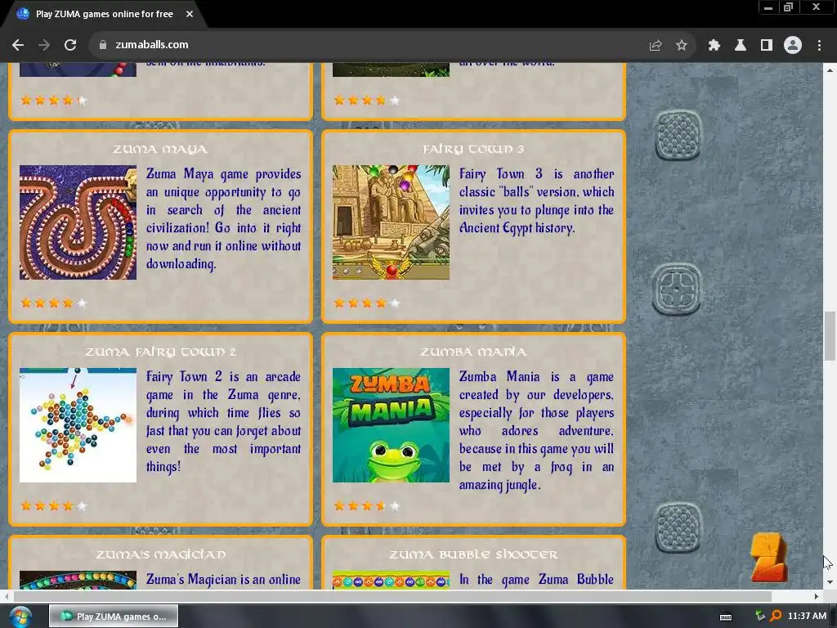Click the Fairy Town 2 bubbles thumbnail
Viewport: 837px width, 628px height.
point(78,425)
